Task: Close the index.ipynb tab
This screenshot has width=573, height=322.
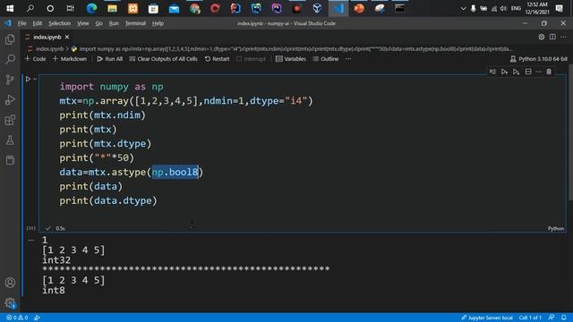Action: pos(67,37)
